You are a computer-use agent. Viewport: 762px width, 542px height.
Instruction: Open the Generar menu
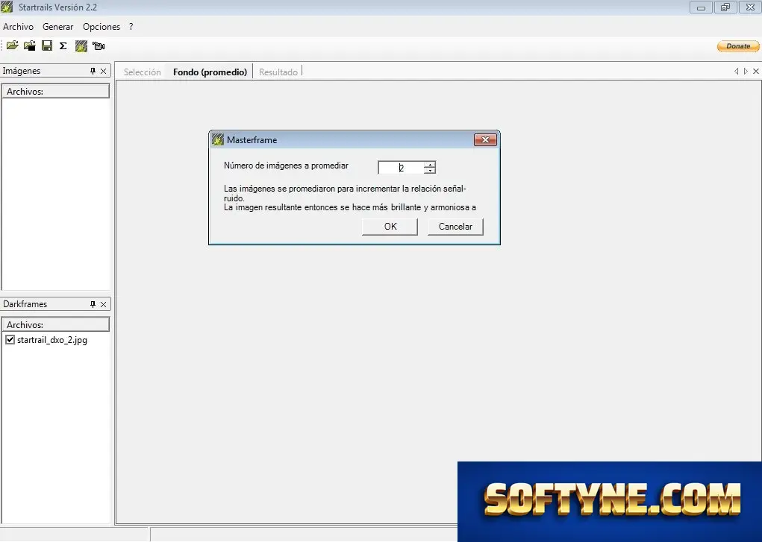click(x=57, y=27)
